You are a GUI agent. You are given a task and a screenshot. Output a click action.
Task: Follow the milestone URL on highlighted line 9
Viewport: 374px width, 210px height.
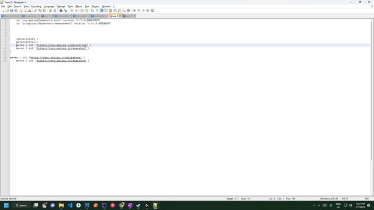pos(62,45)
